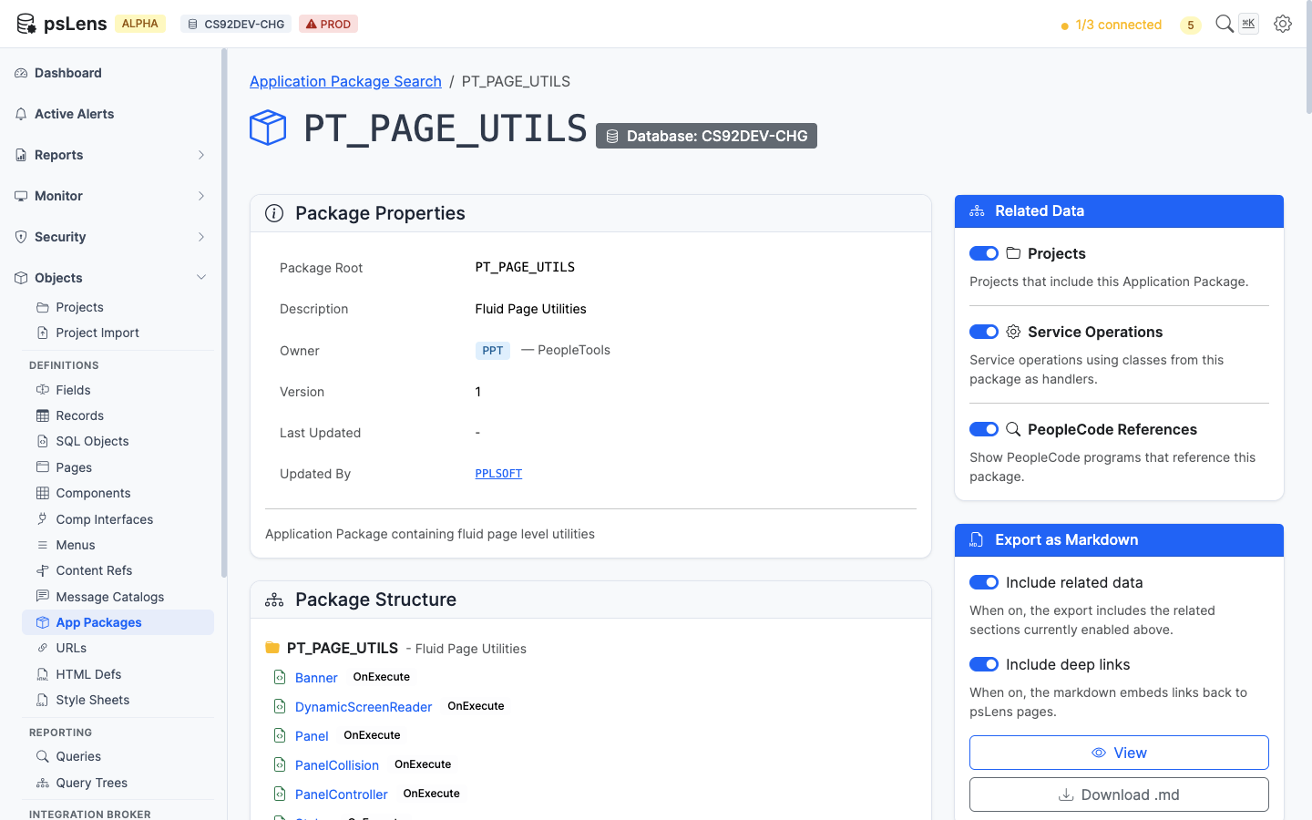This screenshot has height=820, width=1312.
Task: Click the Pages window icon
Action: pos(42,467)
